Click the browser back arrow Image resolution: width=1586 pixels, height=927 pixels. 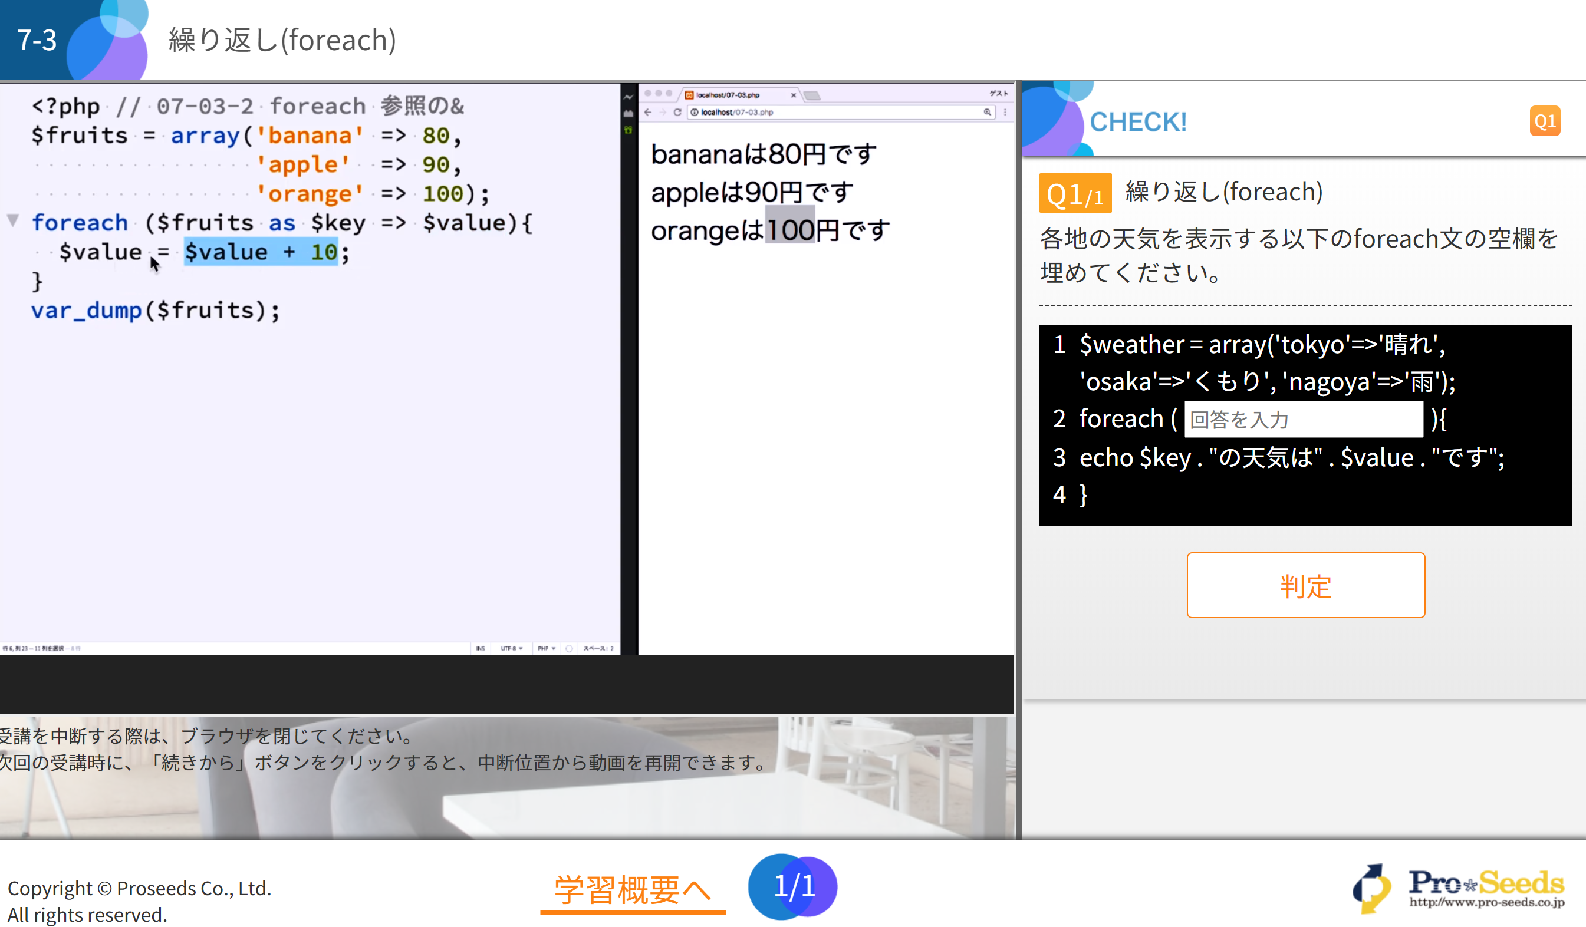point(648,113)
